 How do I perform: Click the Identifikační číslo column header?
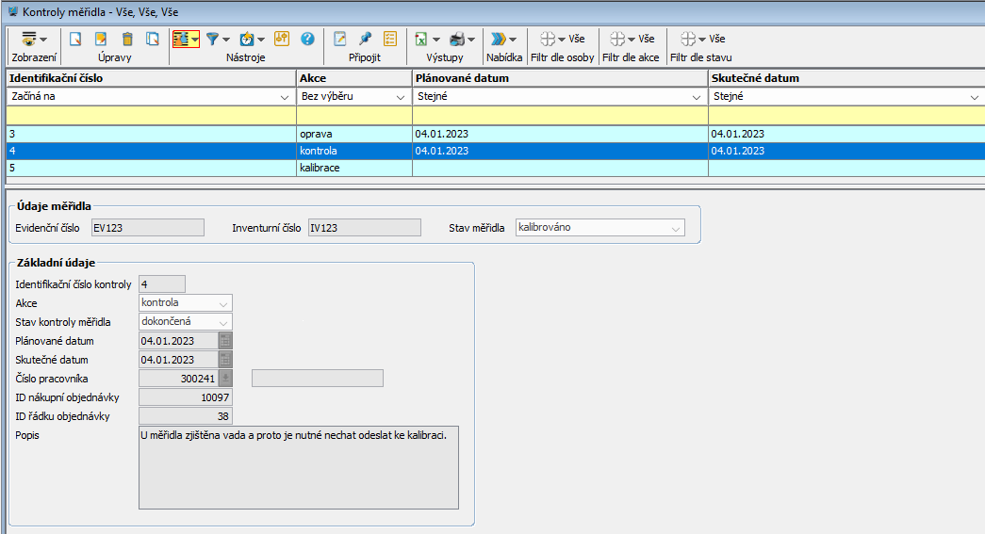[151, 78]
